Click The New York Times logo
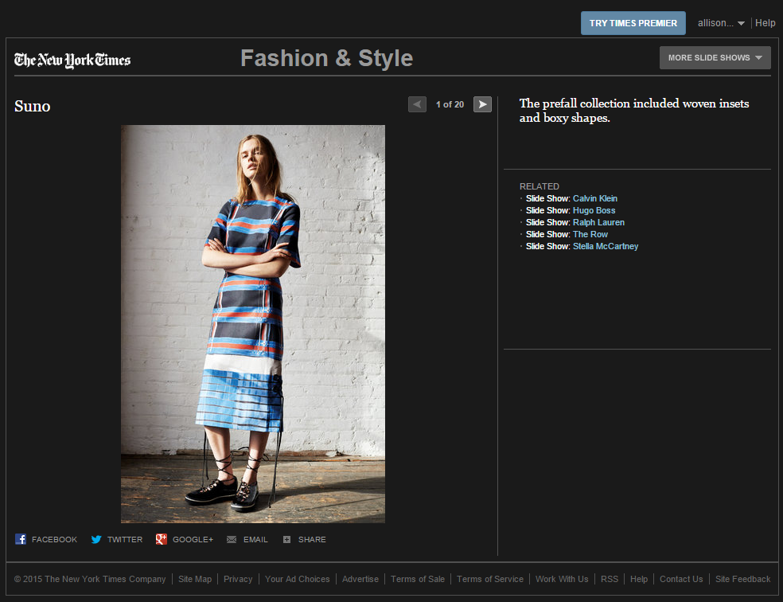The image size is (783, 602). tap(72, 60)
